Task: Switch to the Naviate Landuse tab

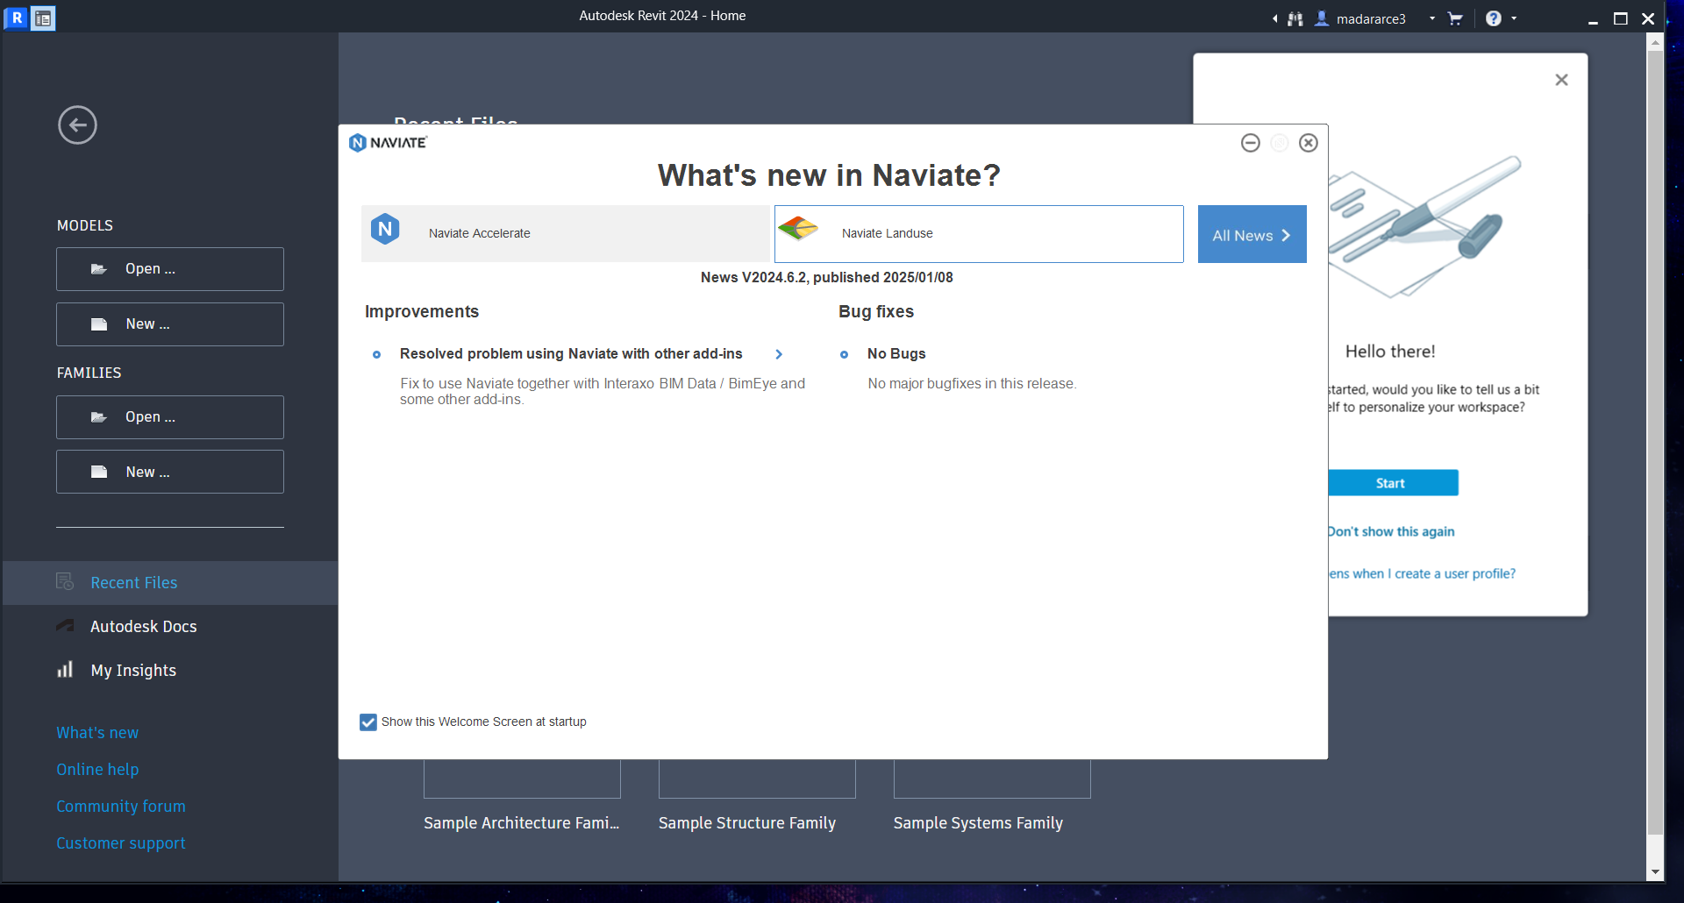Action: coord(978,233)
